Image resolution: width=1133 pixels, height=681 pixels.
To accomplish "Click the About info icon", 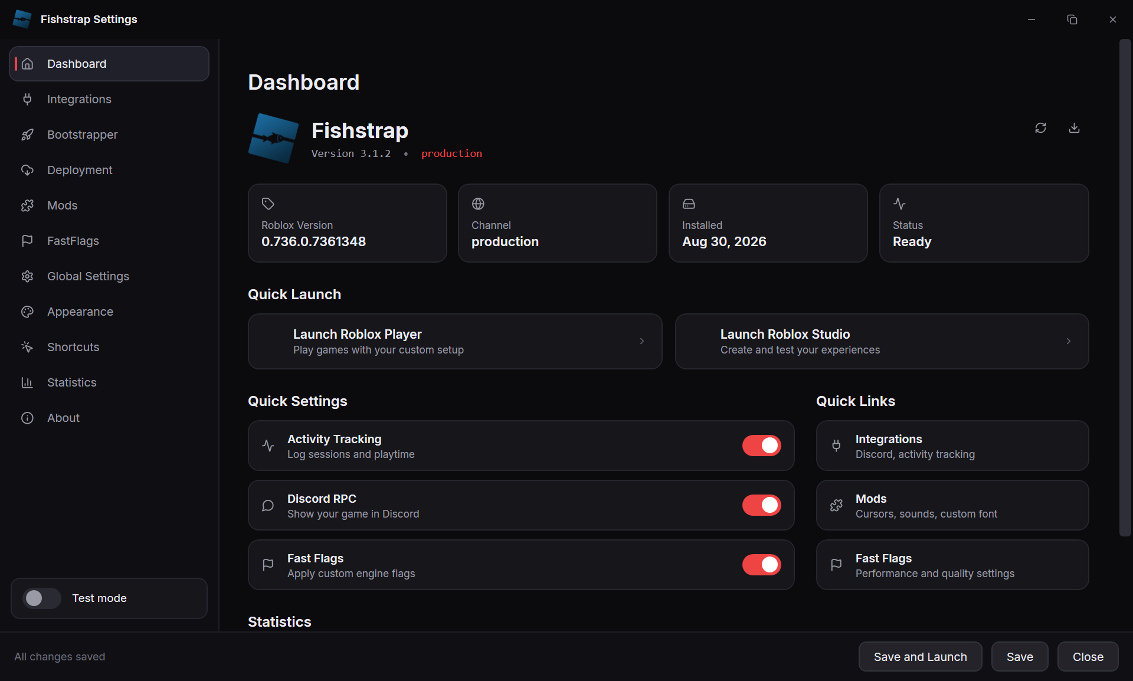I will [27, 418].
